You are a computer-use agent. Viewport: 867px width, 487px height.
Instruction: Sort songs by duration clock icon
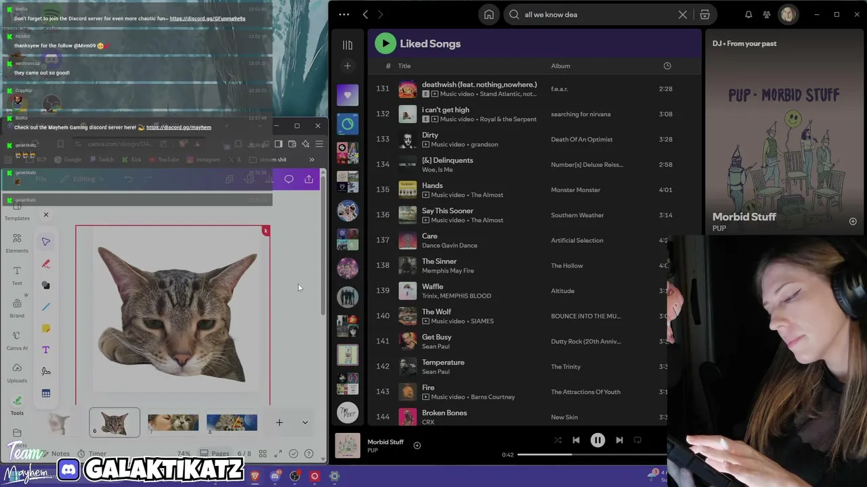(667, 66)
